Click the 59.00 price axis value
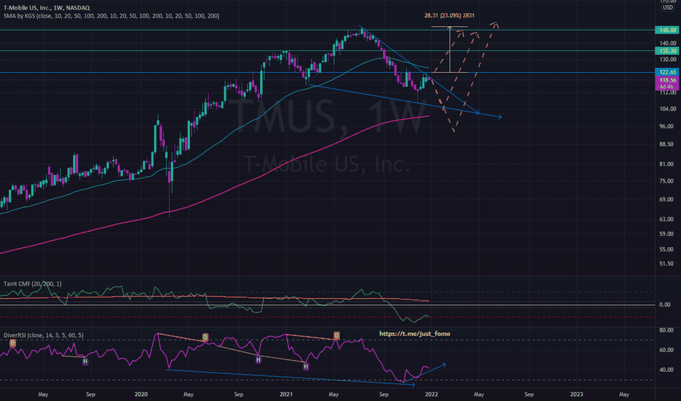 666,234
